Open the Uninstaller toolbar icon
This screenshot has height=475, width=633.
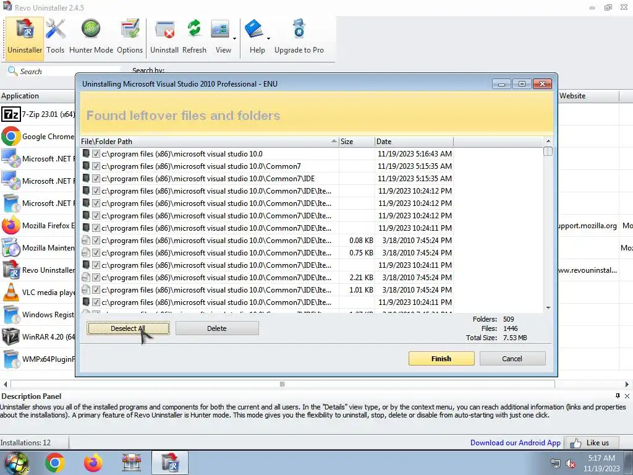click(25, 38)
